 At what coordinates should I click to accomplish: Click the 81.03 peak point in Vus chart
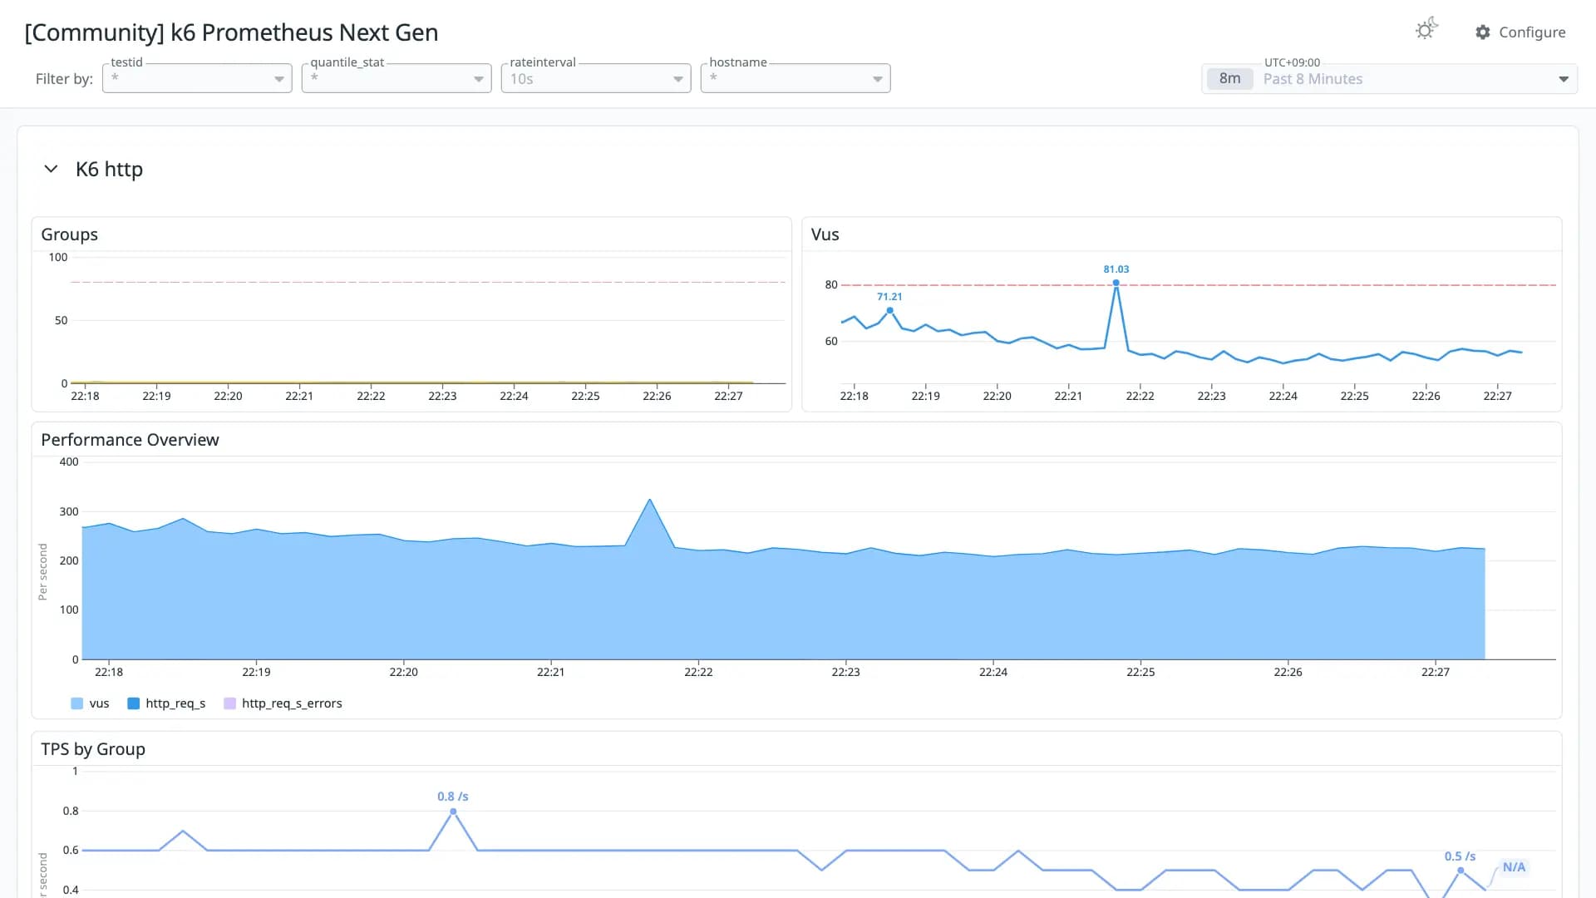coord(1116,283)
